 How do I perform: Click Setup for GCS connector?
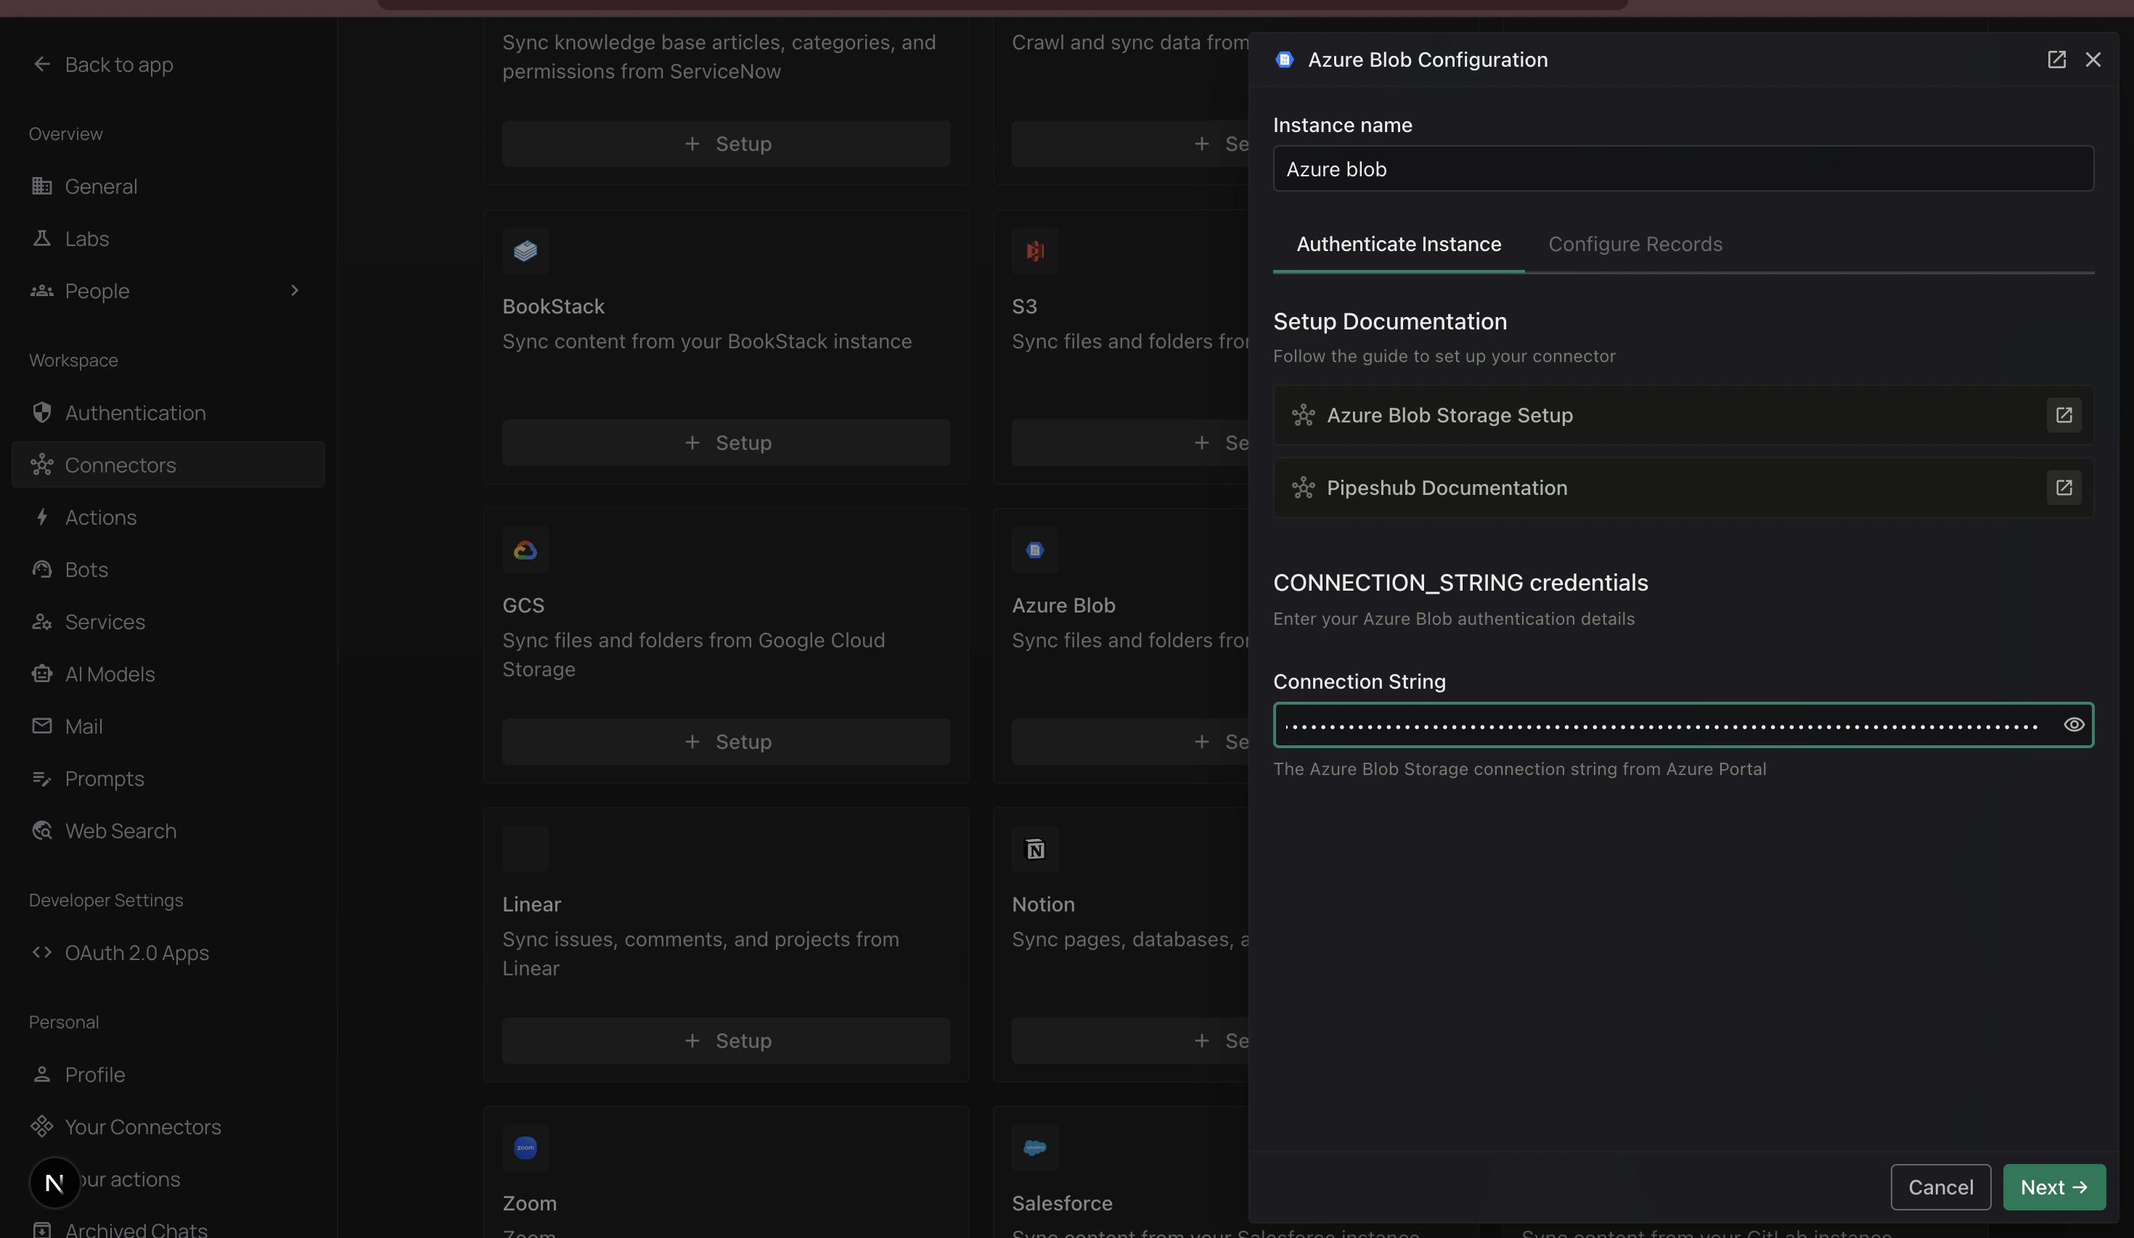(x=726, y=741)
